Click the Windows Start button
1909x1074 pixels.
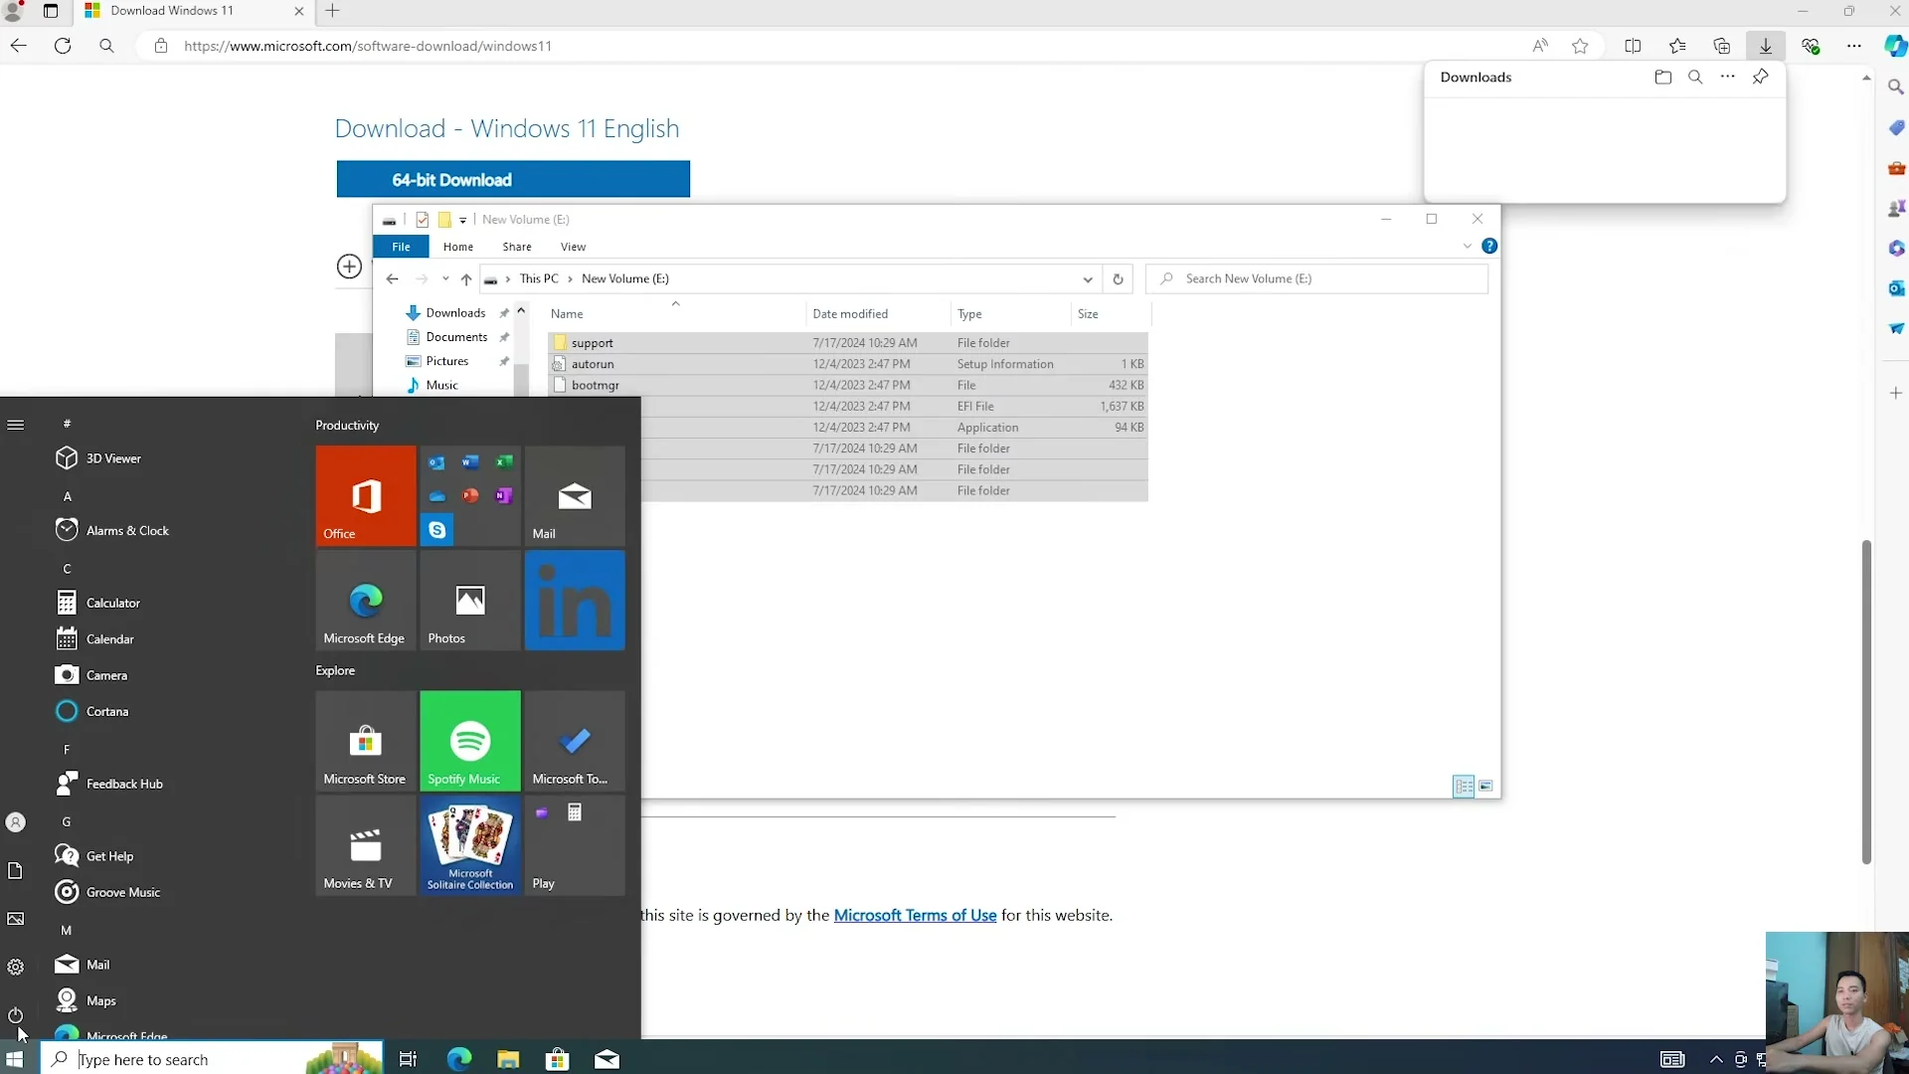coord(16,1059)
